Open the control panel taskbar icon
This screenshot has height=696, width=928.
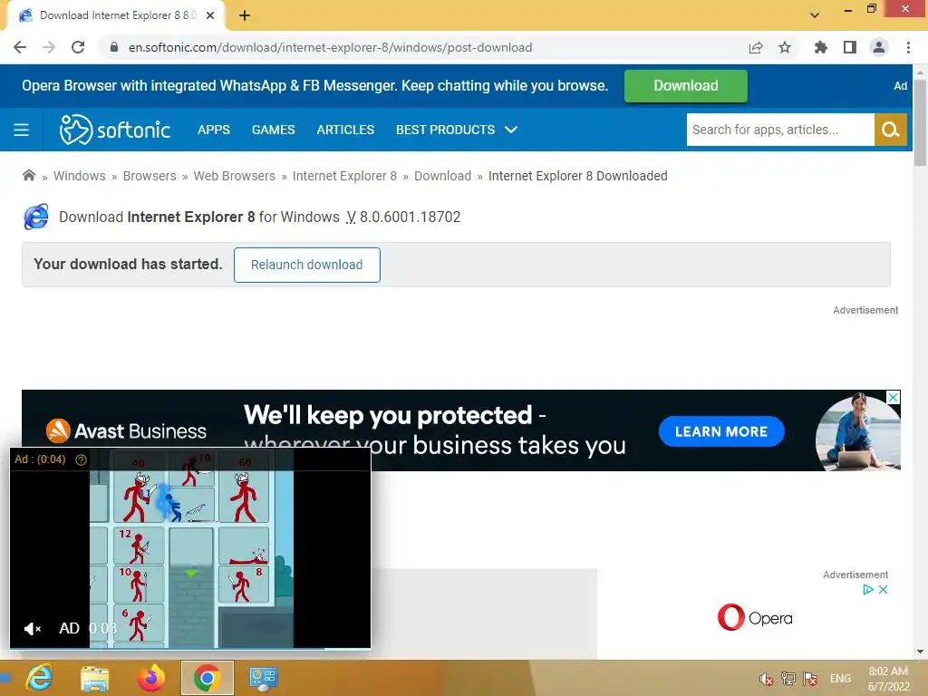[263, 678]
